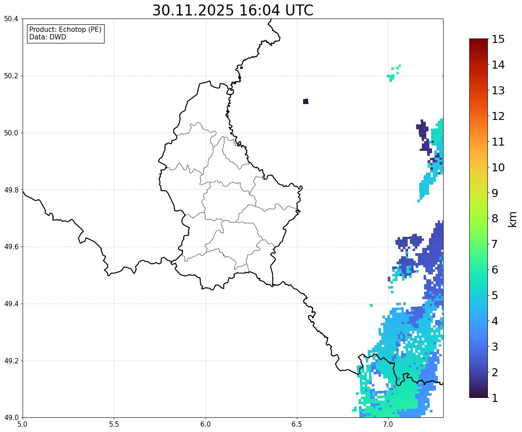Click longitude axis label 7.0
This screenshot has width=522, height=432.
coord(388,424)
